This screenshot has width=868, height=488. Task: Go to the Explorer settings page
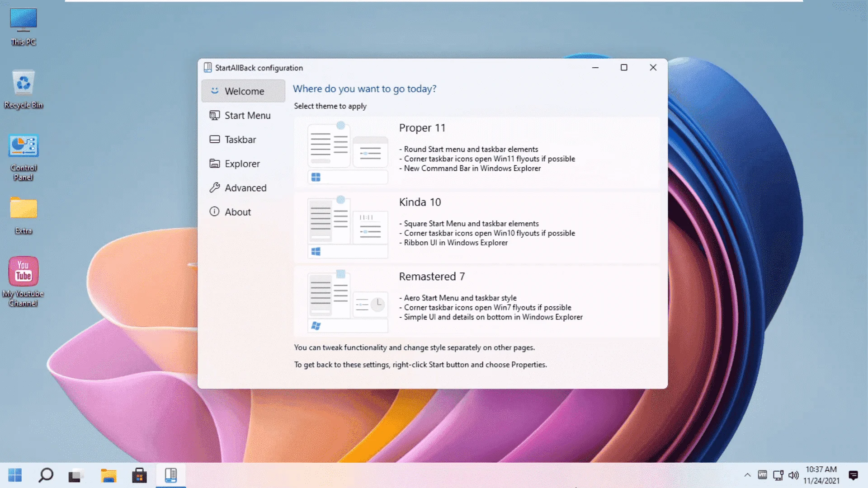pos(243,164)
